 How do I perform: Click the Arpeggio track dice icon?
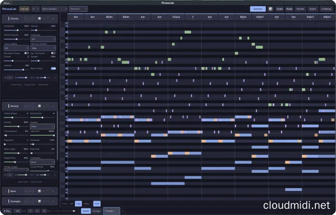[39, 202]
